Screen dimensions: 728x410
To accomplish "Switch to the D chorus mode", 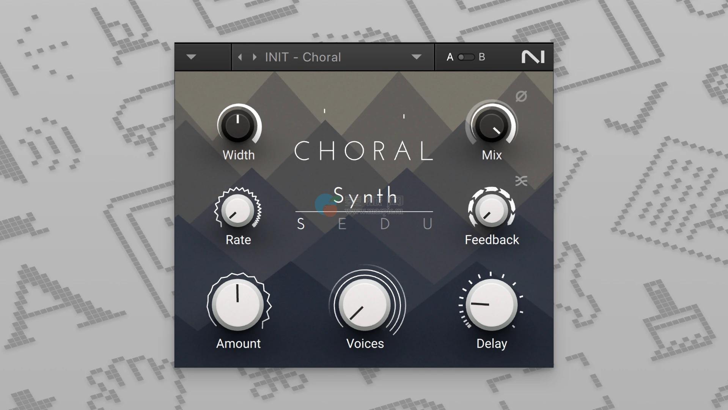I will click(385, 224).
